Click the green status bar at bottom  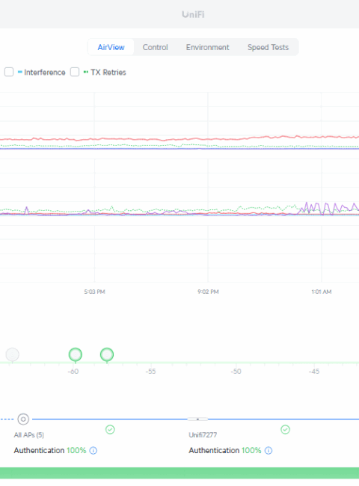click(x=179, y=473)
